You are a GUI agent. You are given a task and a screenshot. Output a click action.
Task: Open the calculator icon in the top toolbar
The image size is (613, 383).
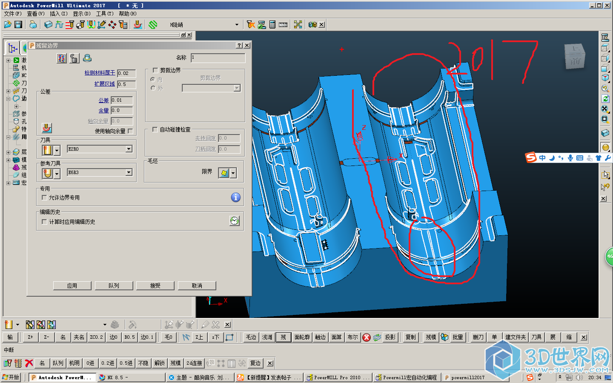click(x=272, y=25)
